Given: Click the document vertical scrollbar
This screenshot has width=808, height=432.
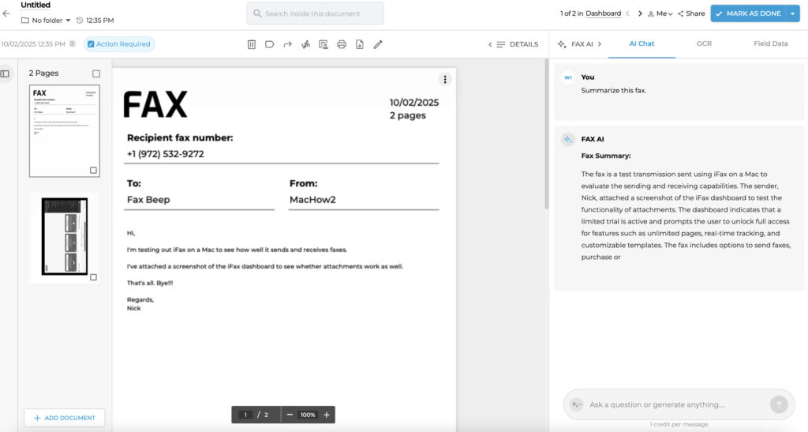Looking at the screenshot, I should click(546, 134).
